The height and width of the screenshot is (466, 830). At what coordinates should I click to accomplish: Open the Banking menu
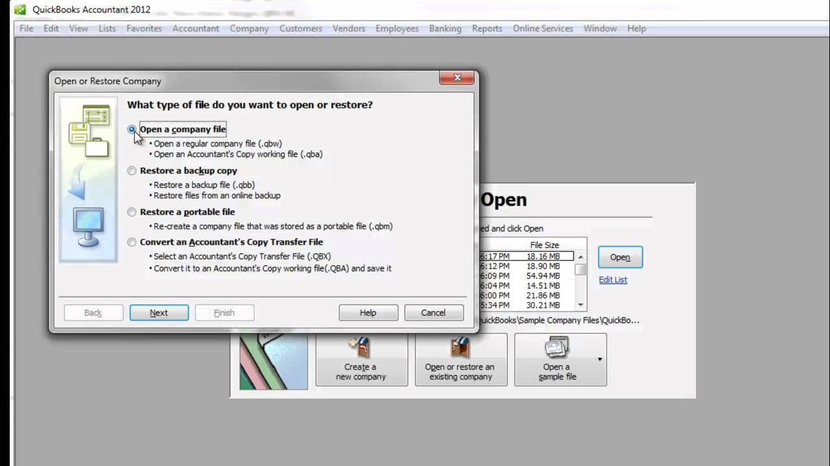click(445, 28)
